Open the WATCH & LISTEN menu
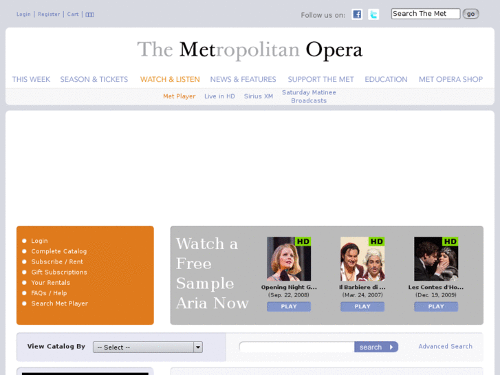Image resolution: width=500 pixels, height=375 pixels. (170, 79)
